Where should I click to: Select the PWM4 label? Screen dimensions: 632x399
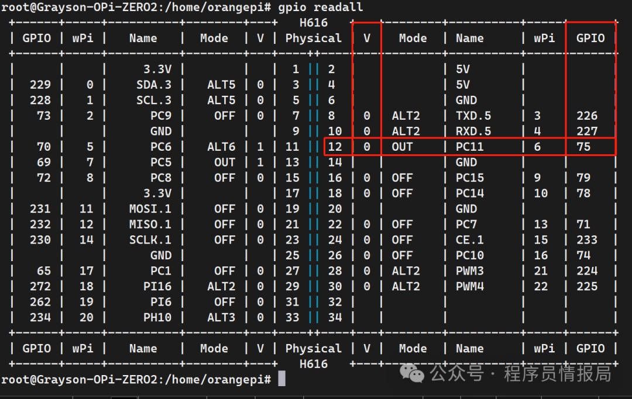469,286
